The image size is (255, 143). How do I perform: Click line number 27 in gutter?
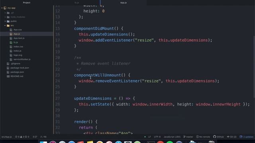click(57, 99)
